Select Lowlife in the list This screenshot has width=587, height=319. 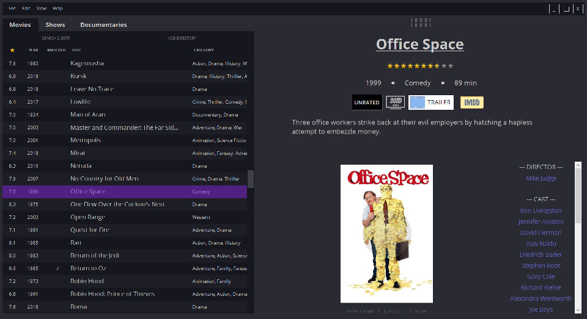tap(125, 102)
